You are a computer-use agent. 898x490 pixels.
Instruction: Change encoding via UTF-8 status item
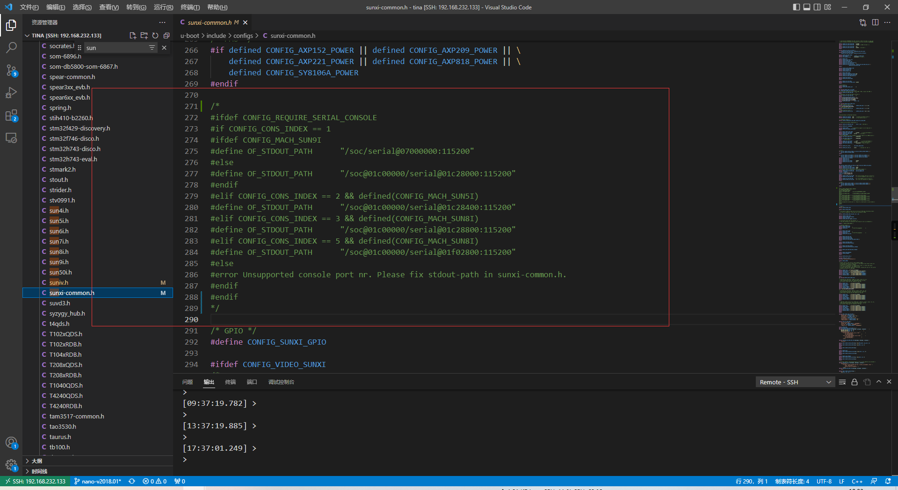(824, 481)
